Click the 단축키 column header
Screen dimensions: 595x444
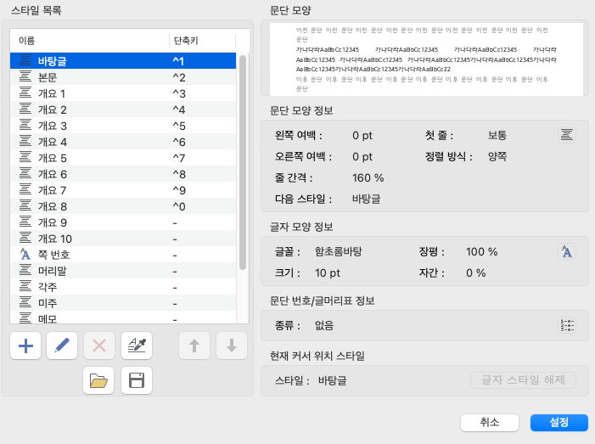coord(202,41)
